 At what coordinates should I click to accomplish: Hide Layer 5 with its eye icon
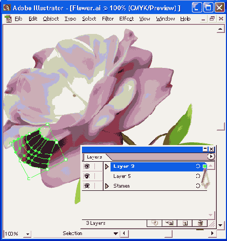click(87, 176)
